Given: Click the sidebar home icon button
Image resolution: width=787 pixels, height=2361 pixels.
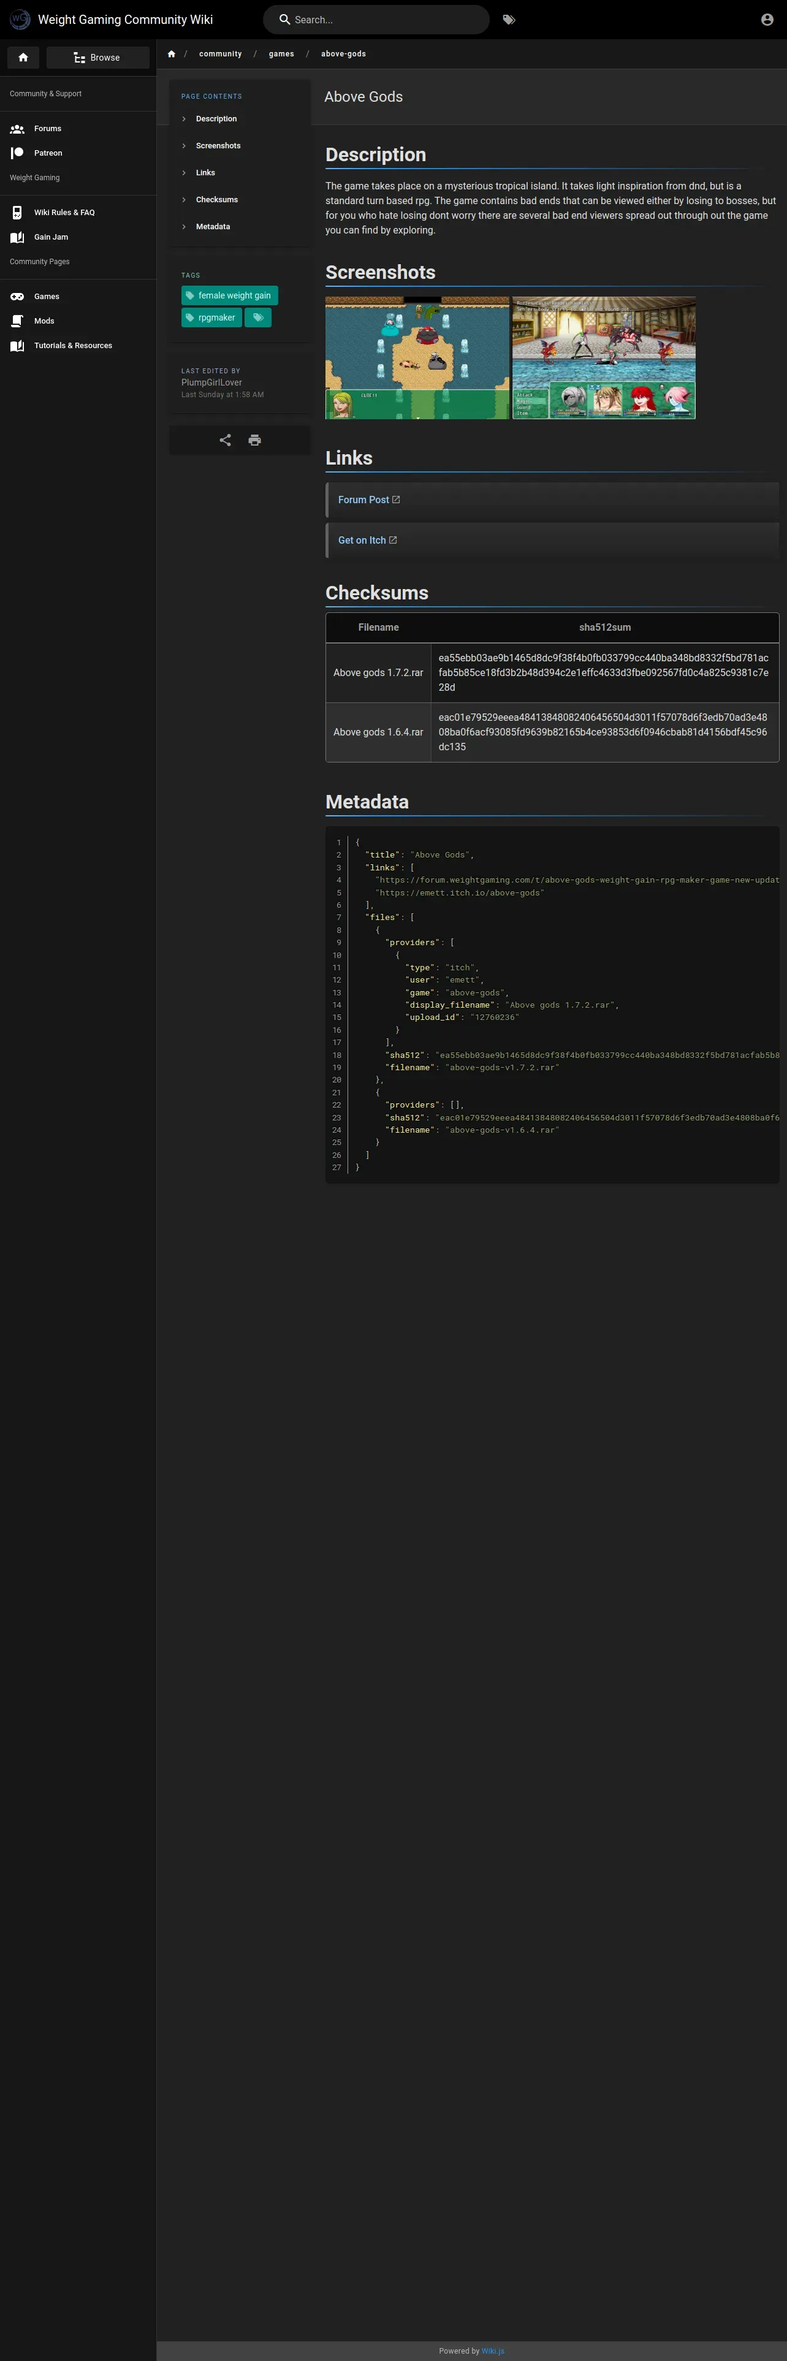Looking at the screenshot, I should coord(23,58).
